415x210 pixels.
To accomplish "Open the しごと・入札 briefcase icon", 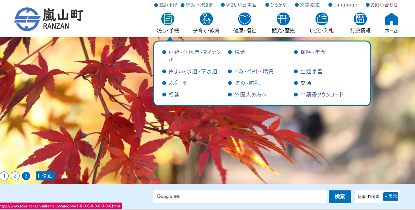I will click(322, 19).
